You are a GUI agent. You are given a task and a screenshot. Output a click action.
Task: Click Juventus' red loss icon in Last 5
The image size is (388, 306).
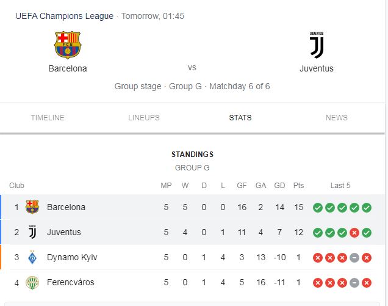[x=354, y=233]
